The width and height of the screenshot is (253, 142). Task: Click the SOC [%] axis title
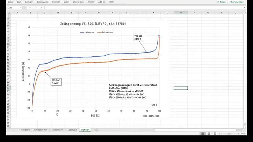pyautogui.click(x=95, y=116)
